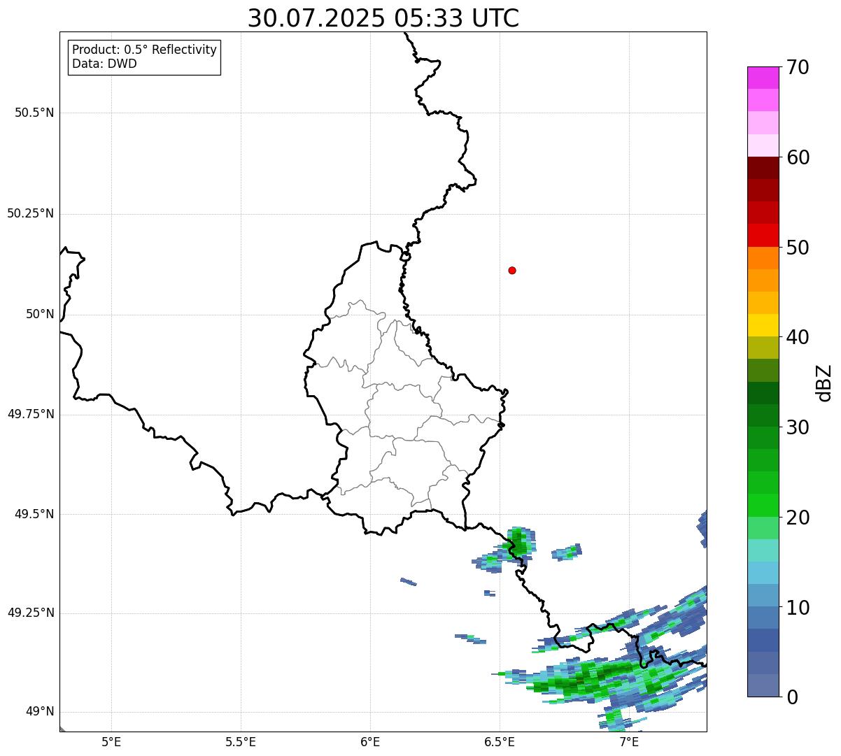Click the orange swatch just below 50
This screenshot has height=756, width=841.
(x=763, y=258)
